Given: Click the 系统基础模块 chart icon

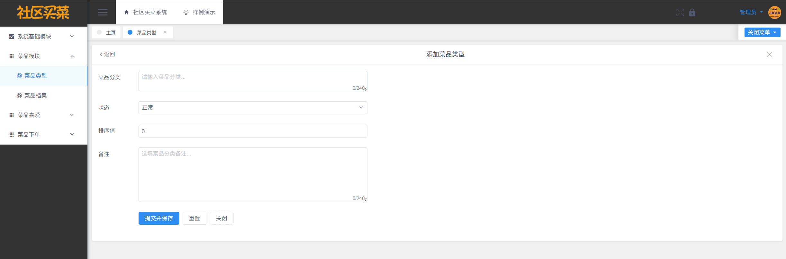Looking at the screenshot, I should click(x=12, y=37).
